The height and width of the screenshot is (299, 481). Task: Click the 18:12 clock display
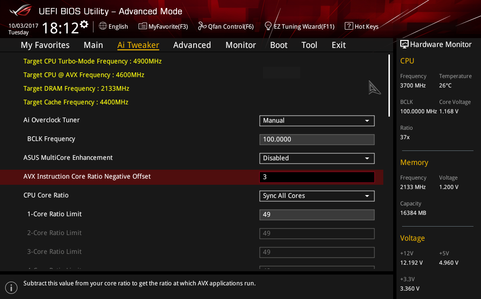tap(61, 28)
